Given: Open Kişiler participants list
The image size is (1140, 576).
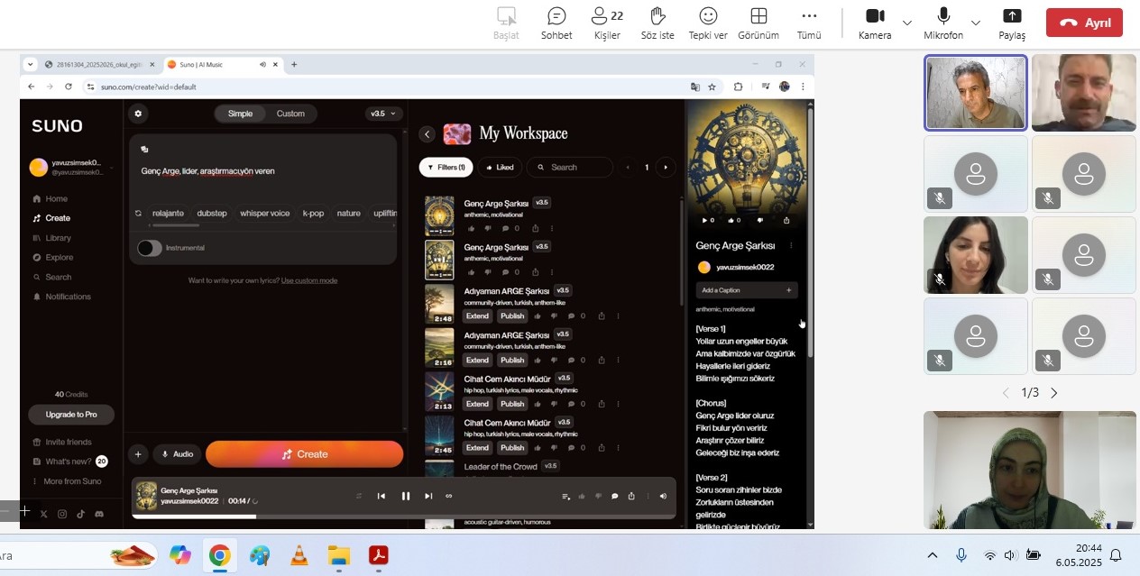Looking at the screenshot, I should [x=607, y=23].
